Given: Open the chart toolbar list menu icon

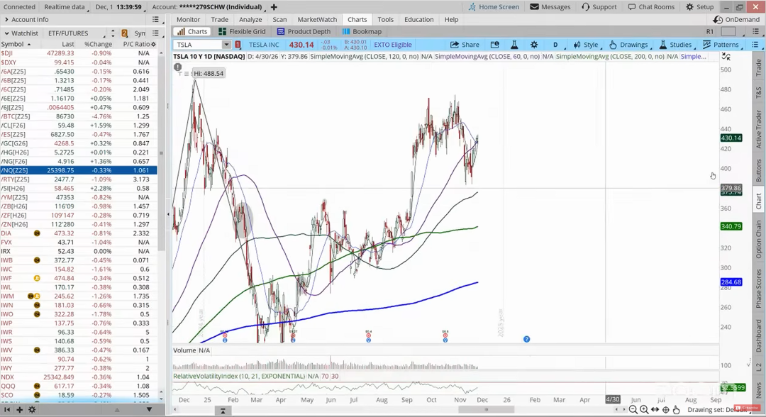Looking at the screenshot, I should point(755,45).
